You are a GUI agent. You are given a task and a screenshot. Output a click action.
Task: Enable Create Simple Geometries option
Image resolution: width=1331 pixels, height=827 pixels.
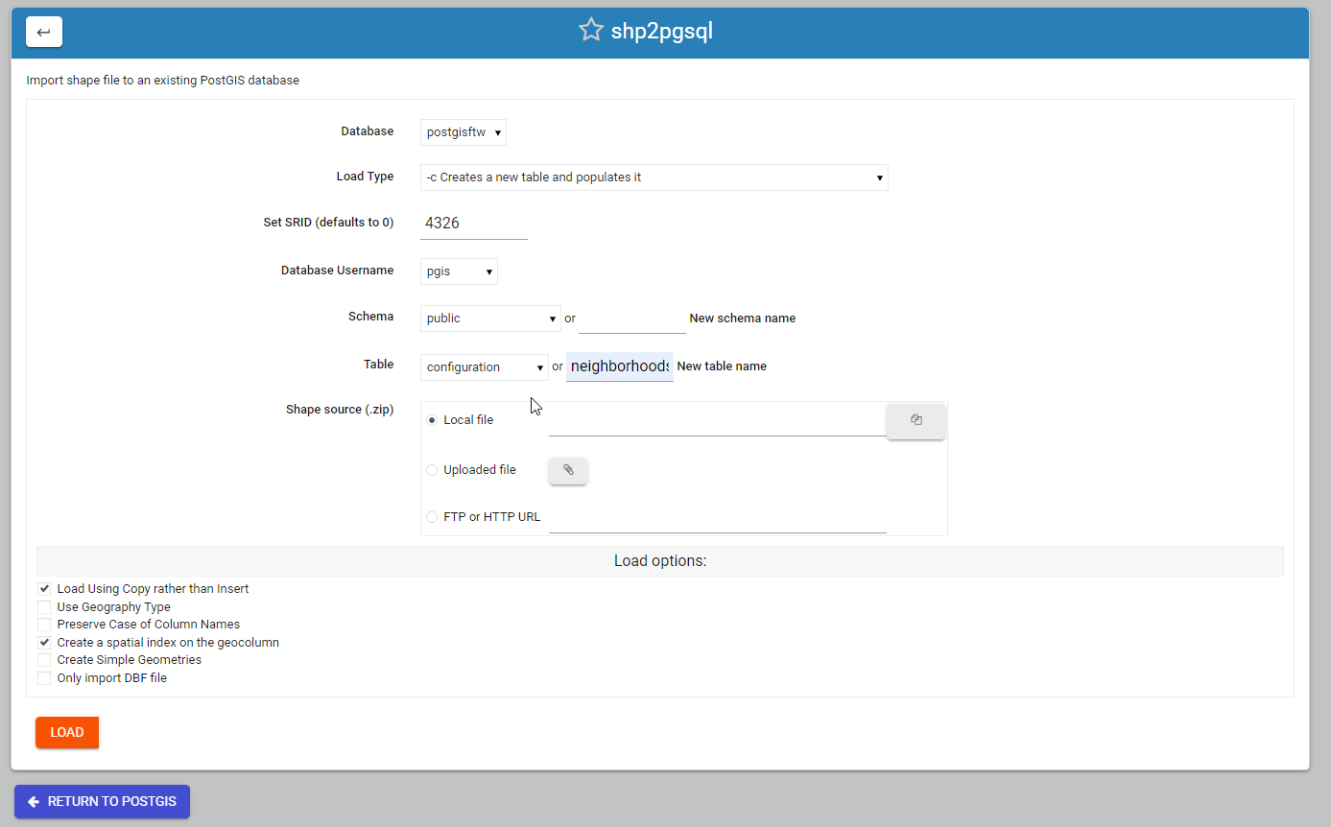[44, 660]
